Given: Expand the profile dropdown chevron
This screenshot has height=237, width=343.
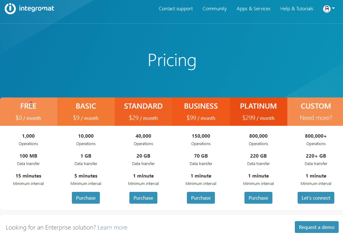Looking at the screenshot, I should 333,9.
